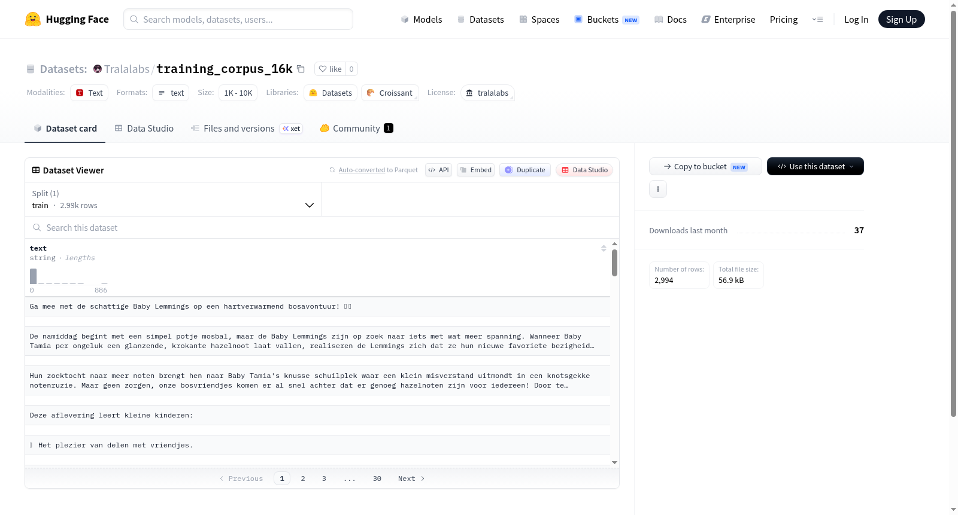Viewport: 958px width, 515px height.
Task: Click the tralalabs license tag
Action: pos(487,93)
